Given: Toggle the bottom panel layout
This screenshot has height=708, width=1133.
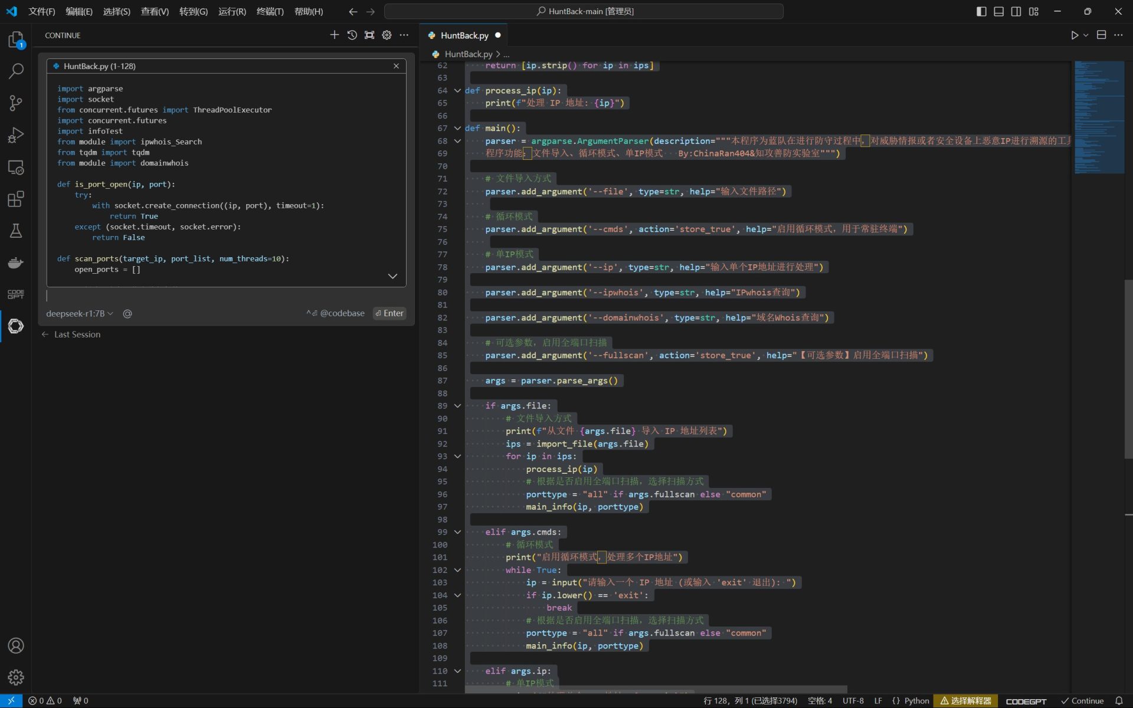Looking at the screenshot, I should (x=998, y=11).
